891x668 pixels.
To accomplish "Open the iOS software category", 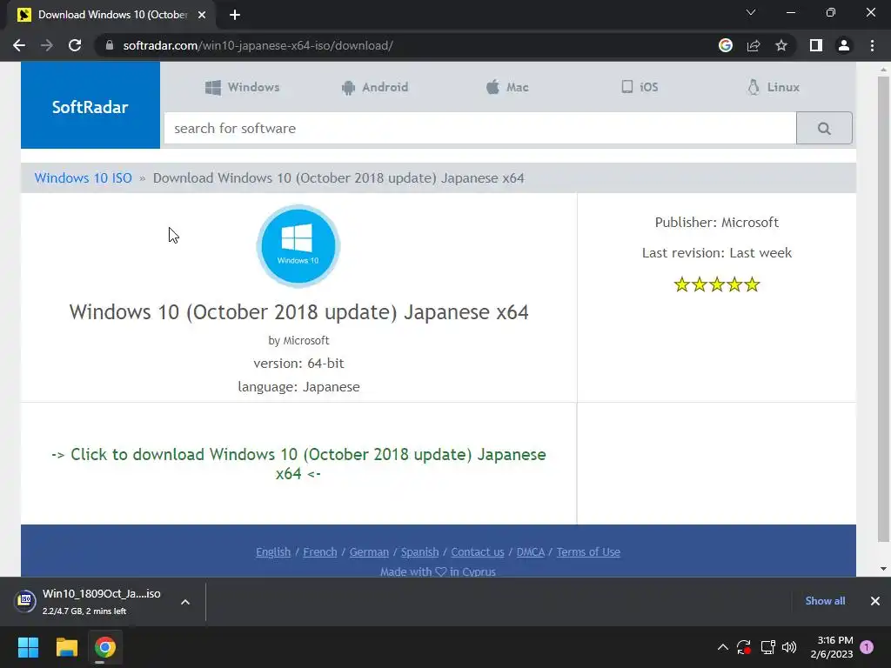I will pos(640,87).
